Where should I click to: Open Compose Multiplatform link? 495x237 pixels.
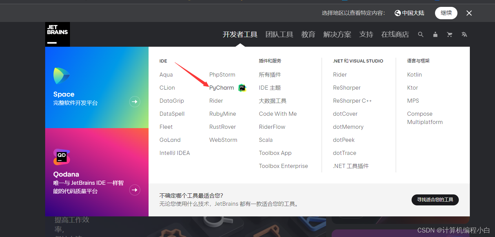tap(425, 118)
